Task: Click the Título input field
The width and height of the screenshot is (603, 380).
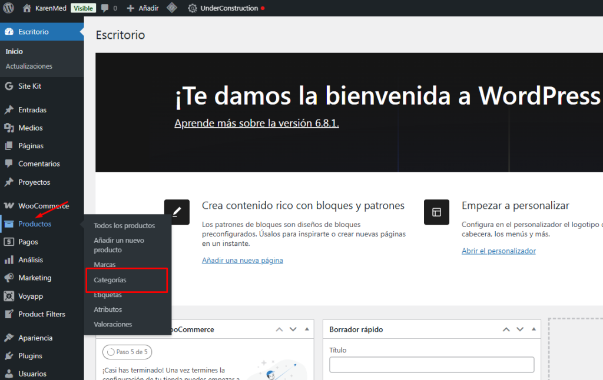Action: point(432,365)
